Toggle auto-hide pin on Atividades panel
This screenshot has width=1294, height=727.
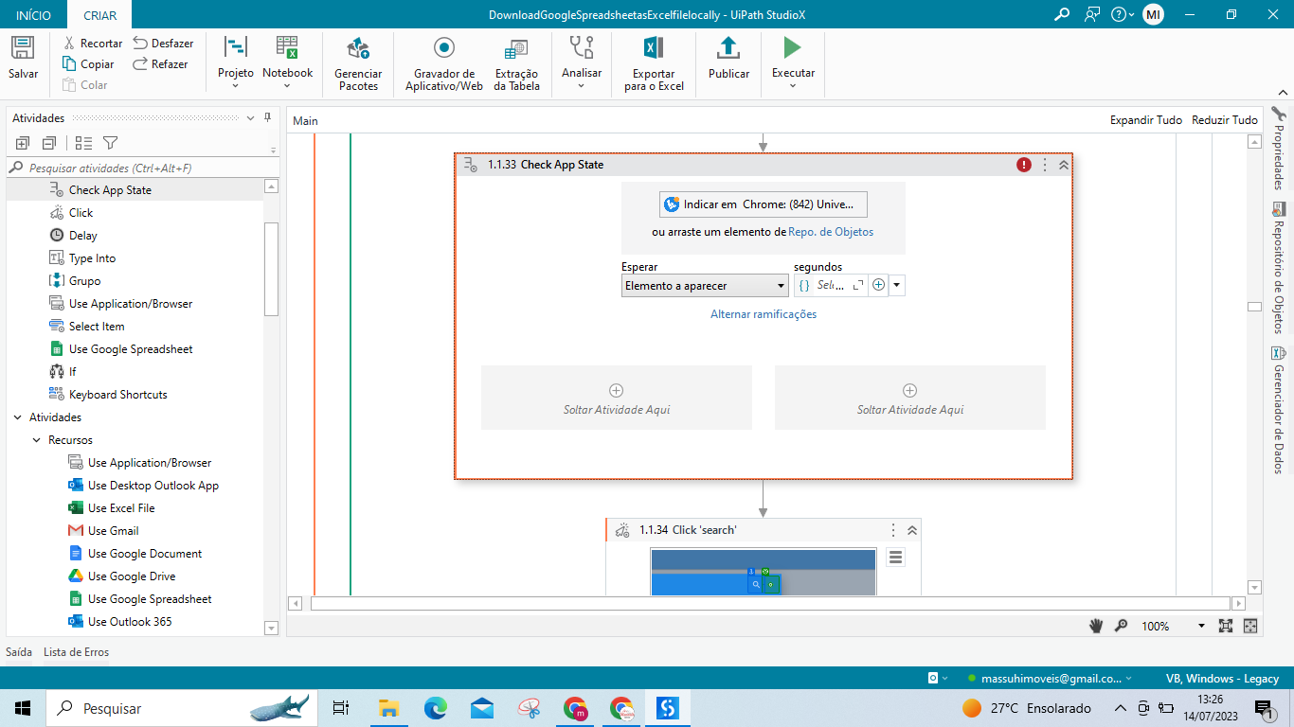pos(268,118)
